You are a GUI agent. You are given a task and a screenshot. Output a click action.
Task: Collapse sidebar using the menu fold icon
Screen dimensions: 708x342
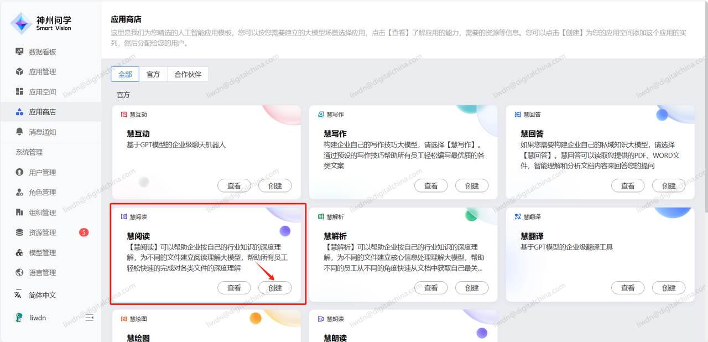[x=90, y=318]
